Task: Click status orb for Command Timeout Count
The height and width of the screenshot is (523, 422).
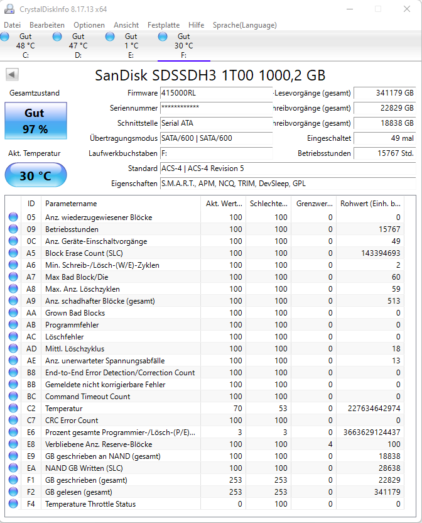Action: tap(13, 396)
